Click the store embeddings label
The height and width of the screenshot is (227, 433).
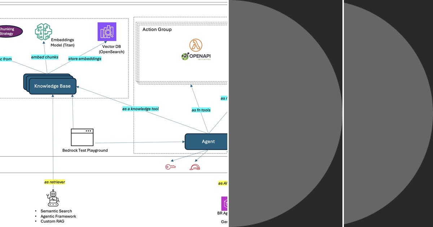(84, 58)
